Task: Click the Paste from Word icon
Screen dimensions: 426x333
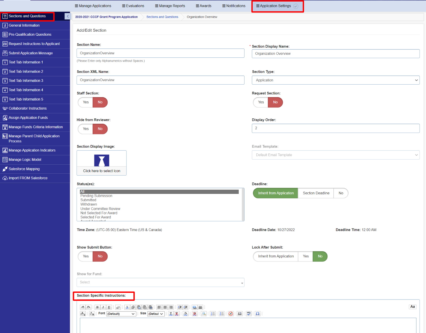Action: (150, 307)
